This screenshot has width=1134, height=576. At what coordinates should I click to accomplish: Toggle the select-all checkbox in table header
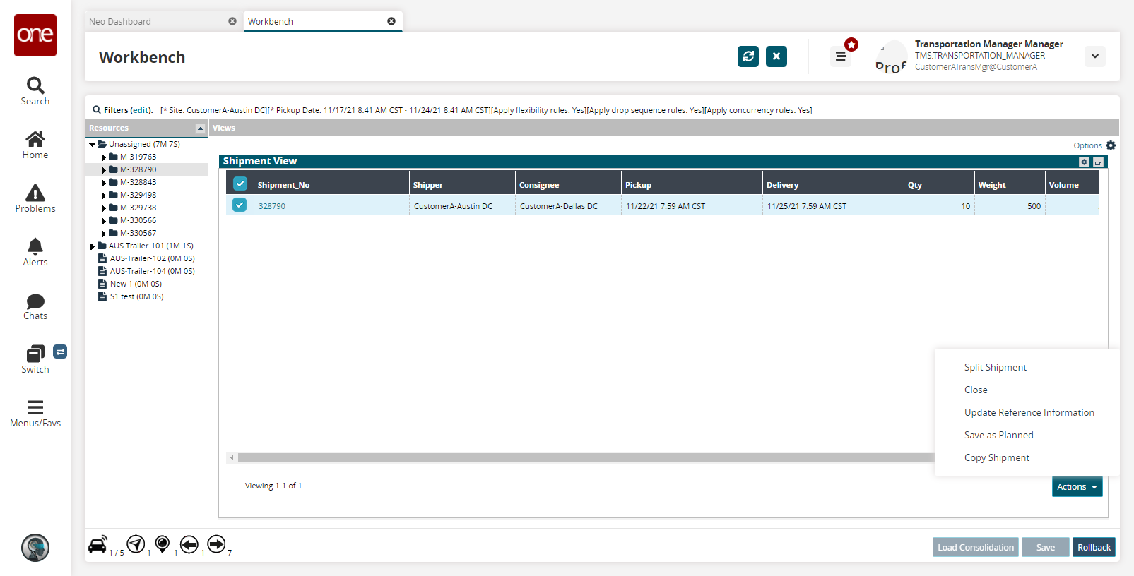coord(240,184)
